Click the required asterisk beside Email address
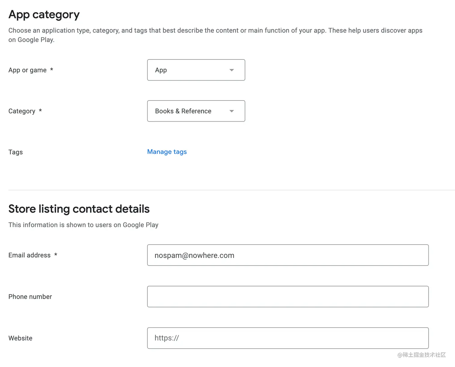This screenshot has height=367, width=455. point(56,255)
